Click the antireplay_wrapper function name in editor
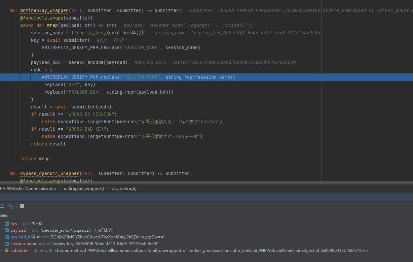Image resolution: width=413 pixels, height=262 pixels. tap(44, 10)
